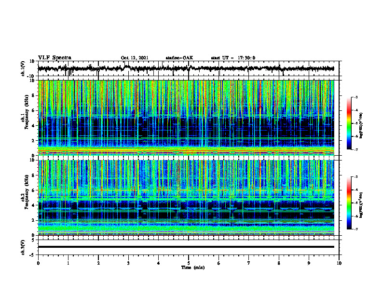382x295 pixels.
Task: Click the ch.2 spectrogram panel
Action: coord(186,198)
